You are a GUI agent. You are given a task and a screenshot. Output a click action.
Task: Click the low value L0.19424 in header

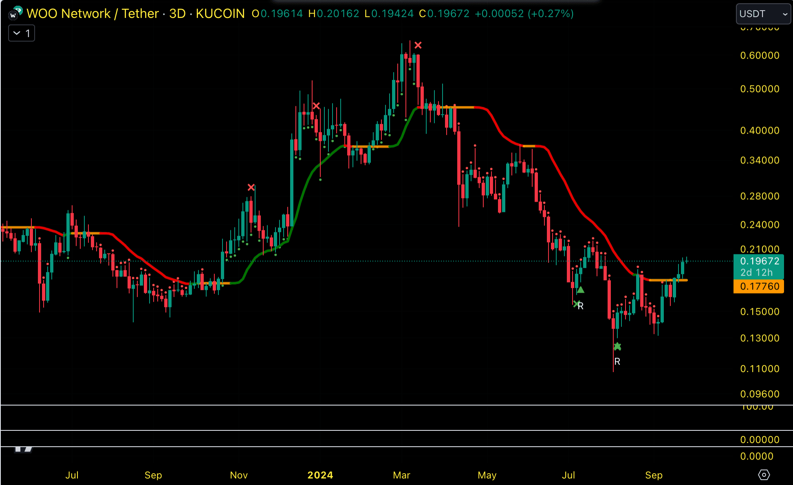tap(389, 13)
